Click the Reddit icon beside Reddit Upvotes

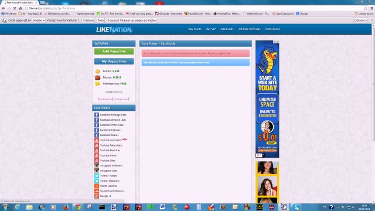96,186
